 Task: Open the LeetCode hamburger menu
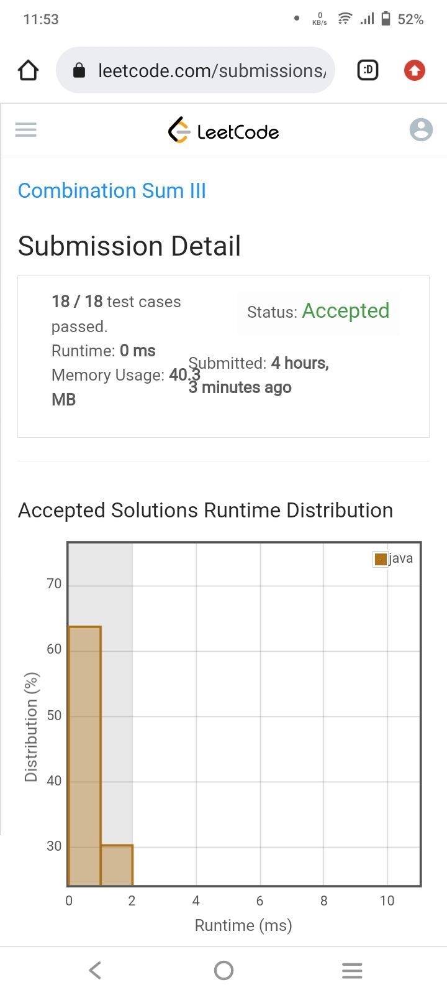tap(26, 130)
